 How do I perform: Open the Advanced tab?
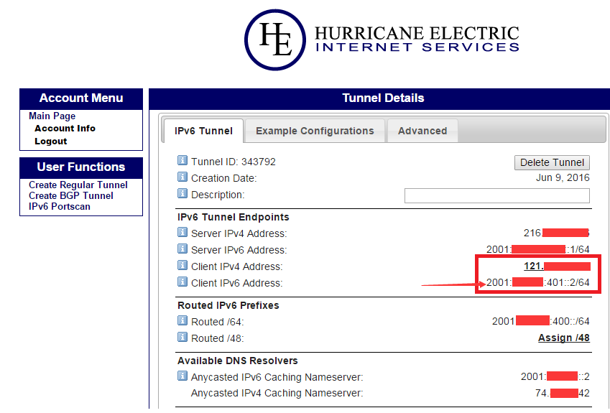coord(422,131)
